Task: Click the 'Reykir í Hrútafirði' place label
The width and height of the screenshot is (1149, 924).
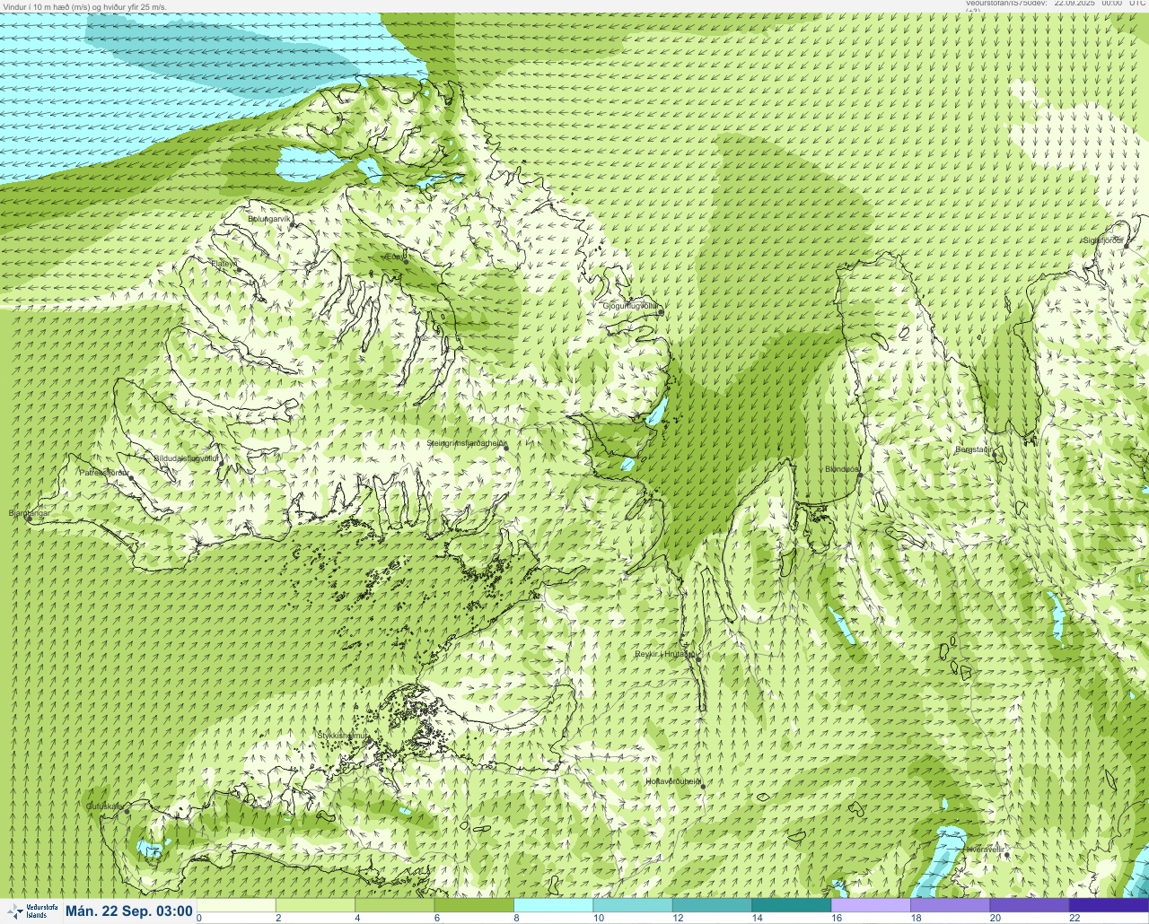Action: coord(665,654)
